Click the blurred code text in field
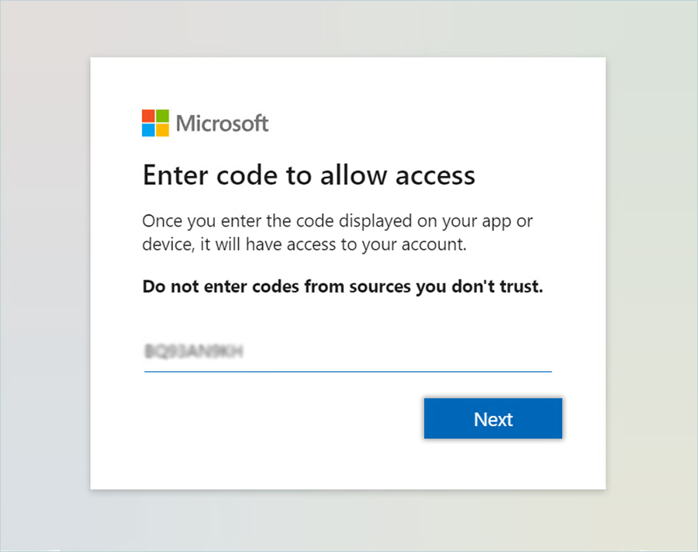 pyautogui.click(x=193, y=352)
